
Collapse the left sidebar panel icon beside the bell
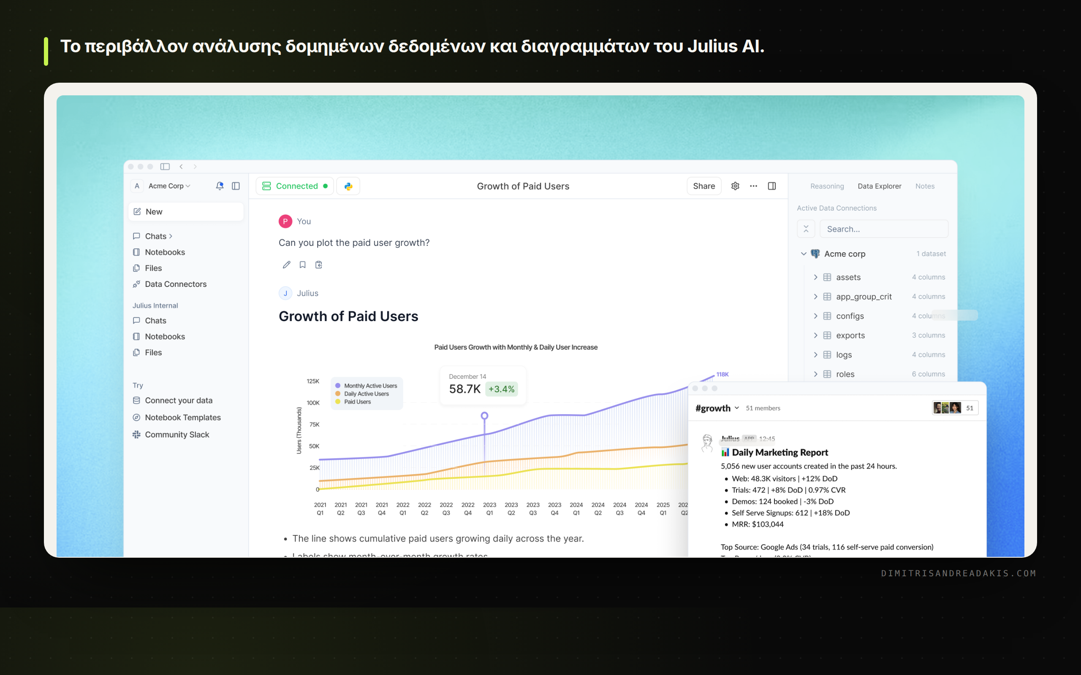236,186
